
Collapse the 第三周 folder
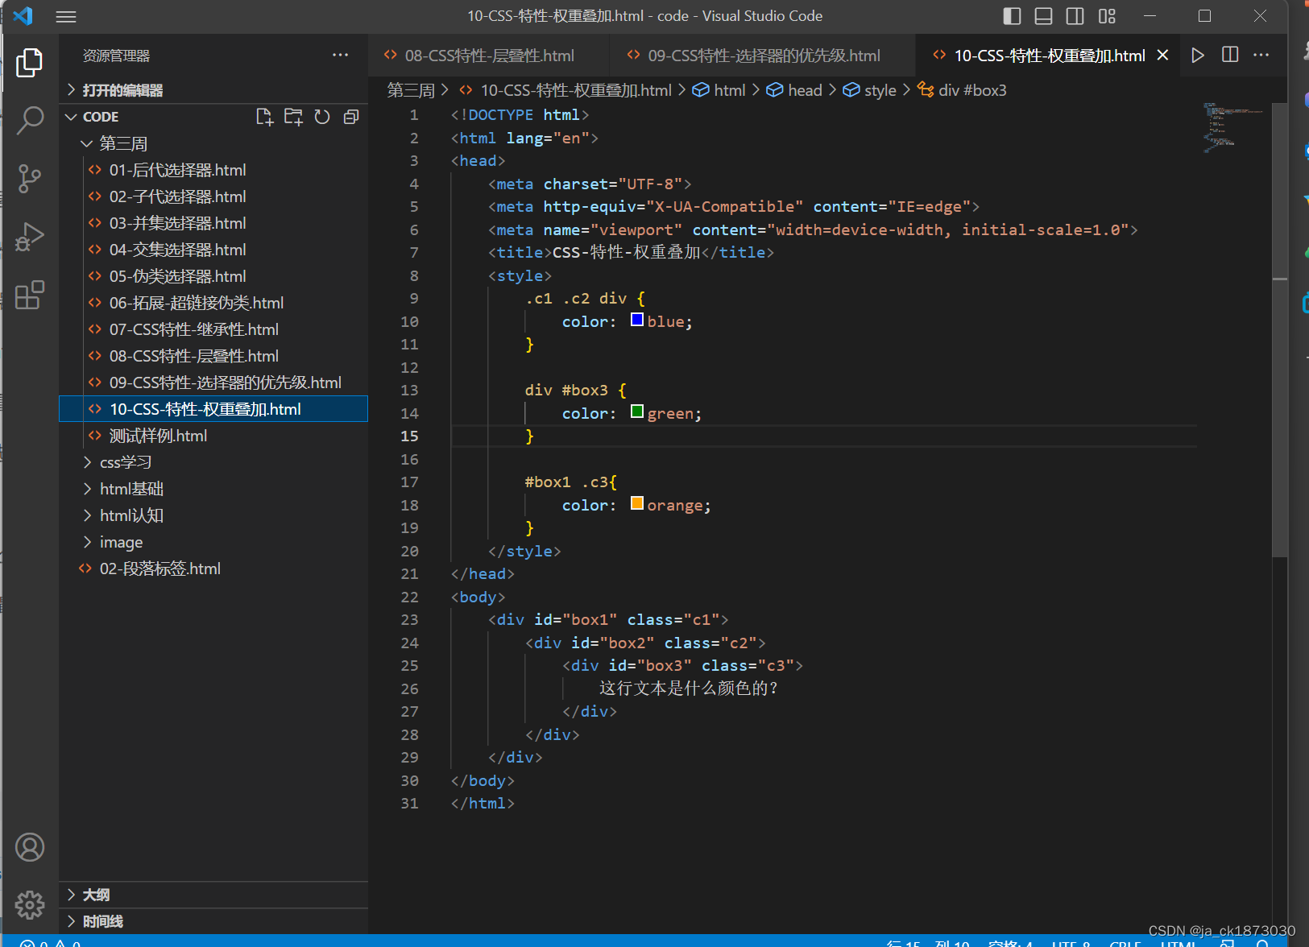122,143
